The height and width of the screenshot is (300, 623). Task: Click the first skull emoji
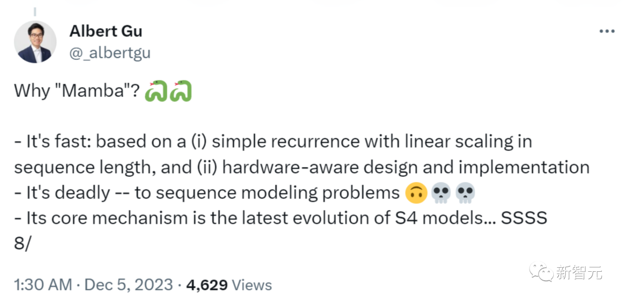[440, 194]
